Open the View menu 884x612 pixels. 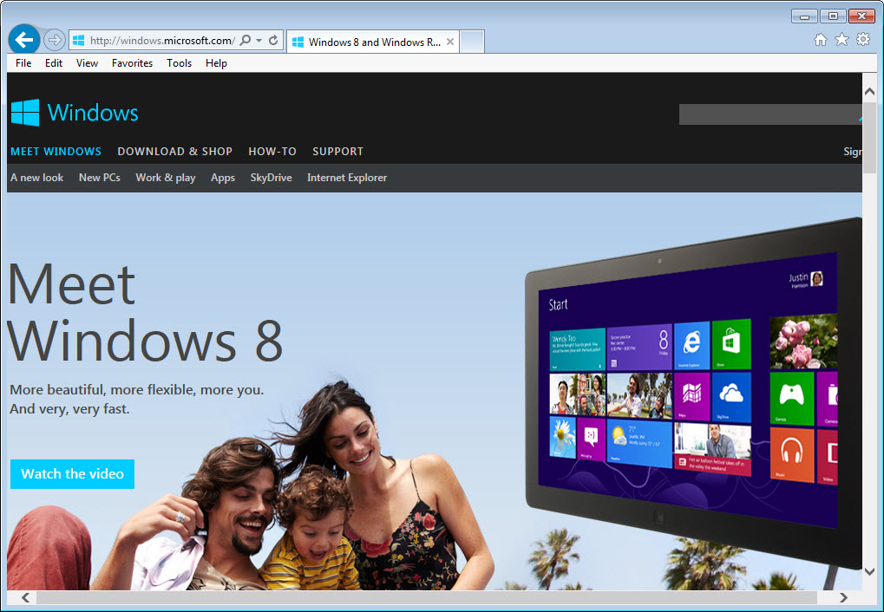click(x=87, y=63)
